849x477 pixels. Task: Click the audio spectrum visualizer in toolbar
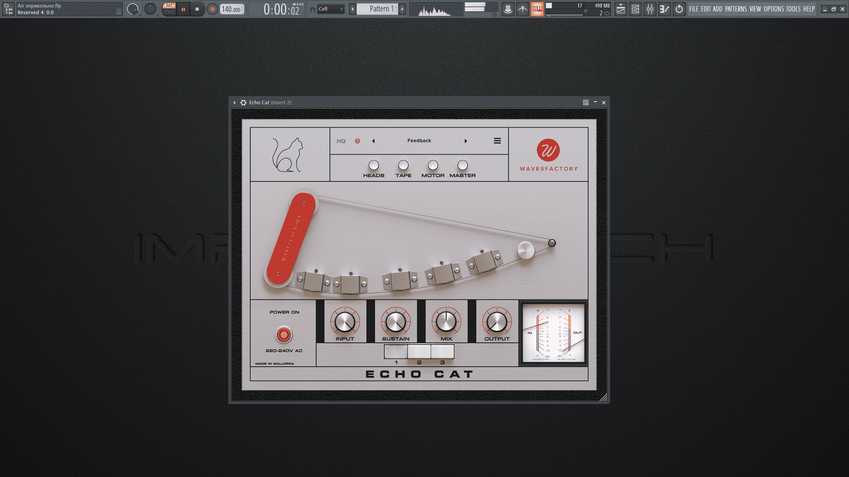coord(436,9)
